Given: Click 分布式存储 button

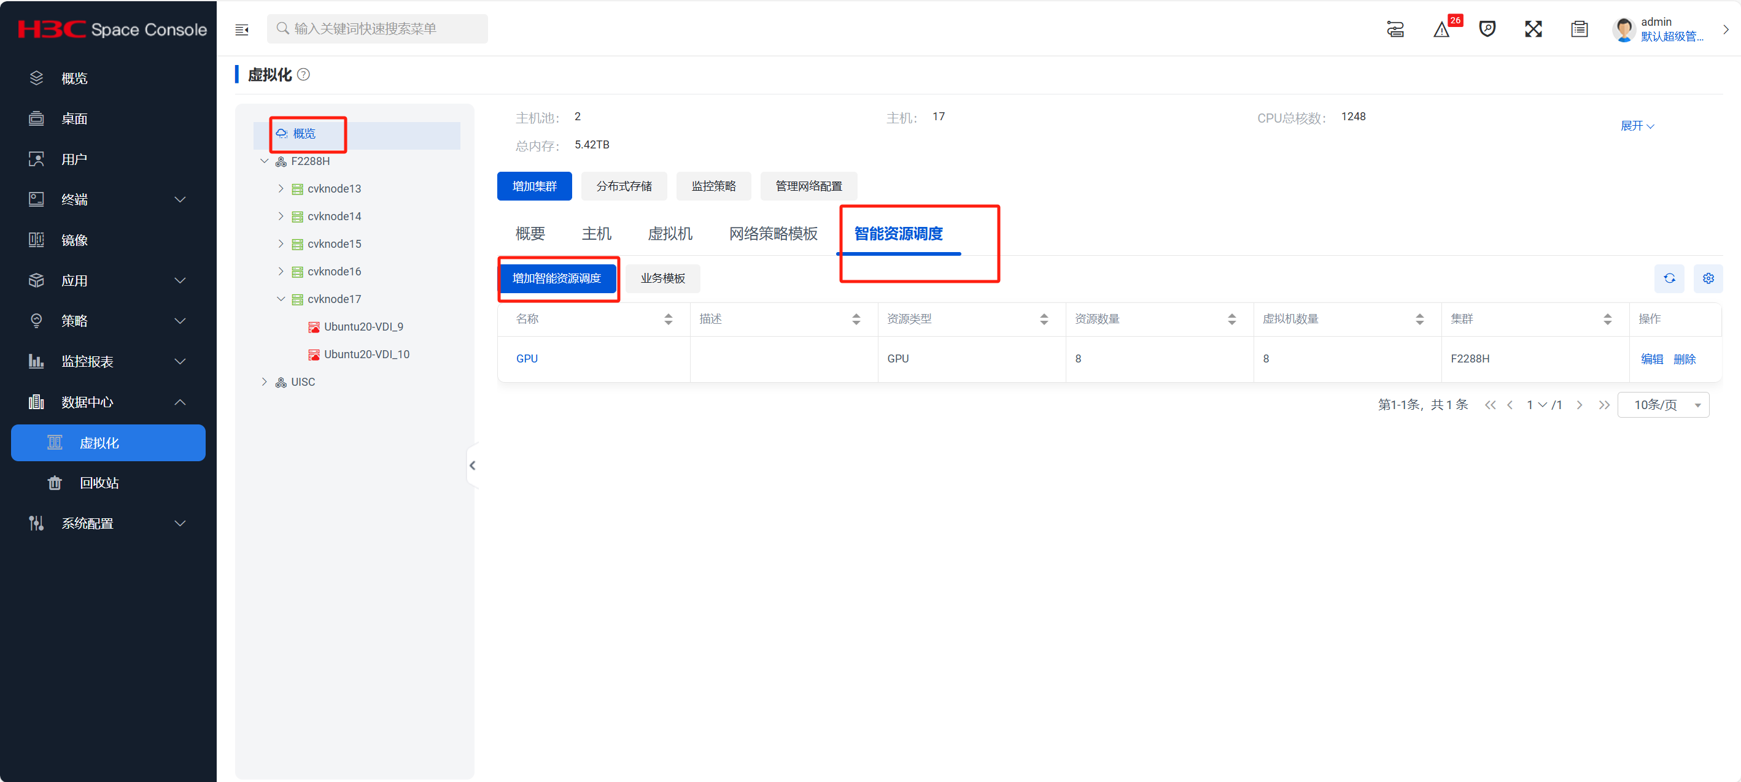Looking at the screenshot, I should 624,186.
